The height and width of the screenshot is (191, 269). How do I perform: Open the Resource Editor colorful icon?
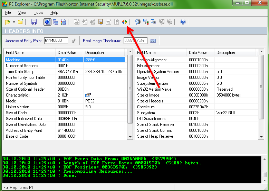(x=124, y=22)
